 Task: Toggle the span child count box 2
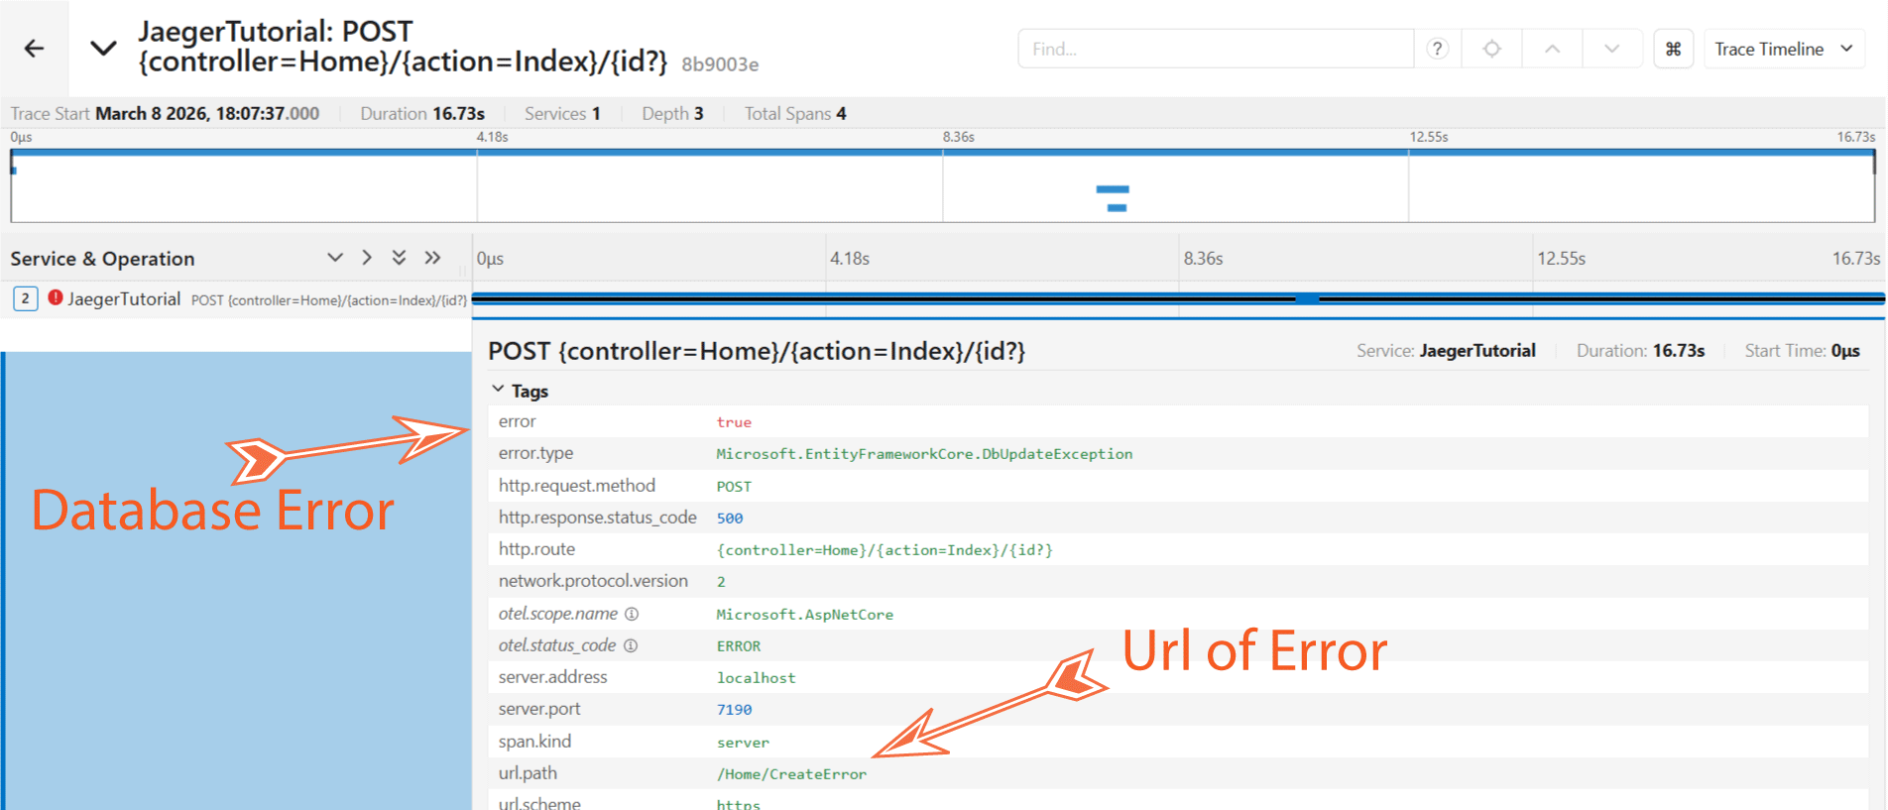[26, 298]
